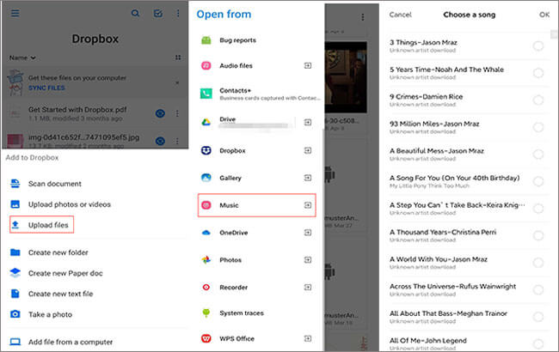Dismiss the sync files banner

click(177, 82)
